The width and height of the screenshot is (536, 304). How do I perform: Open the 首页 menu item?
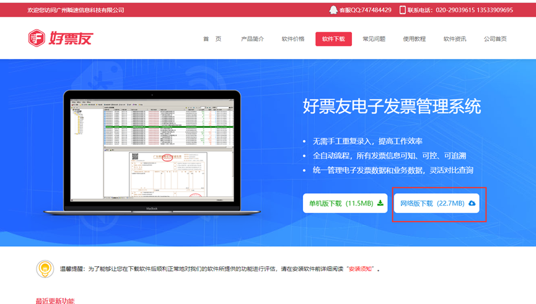212,39
